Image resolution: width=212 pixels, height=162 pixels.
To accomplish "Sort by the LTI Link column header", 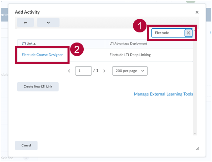I will [29, 44].
